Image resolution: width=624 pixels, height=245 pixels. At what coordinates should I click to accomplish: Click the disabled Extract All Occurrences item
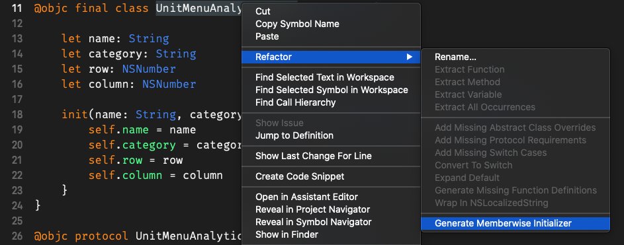[515, 107]
